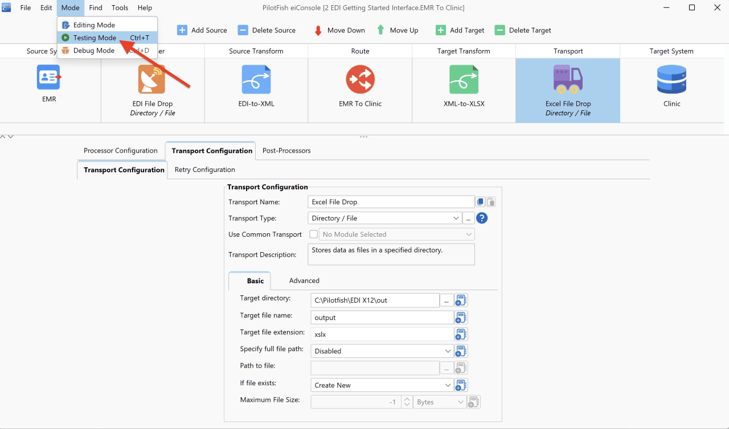Select the XML-to-XLSX target transform icon
Viewport: 729px width, 429px height.
click(x=464, y=79)
